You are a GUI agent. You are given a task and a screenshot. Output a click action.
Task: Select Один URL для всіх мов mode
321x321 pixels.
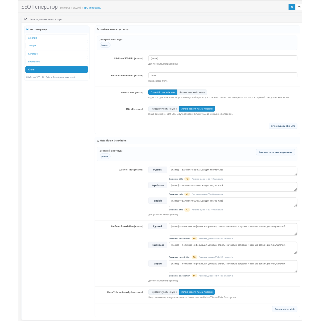pyautogui.click(x=163, y=92)
